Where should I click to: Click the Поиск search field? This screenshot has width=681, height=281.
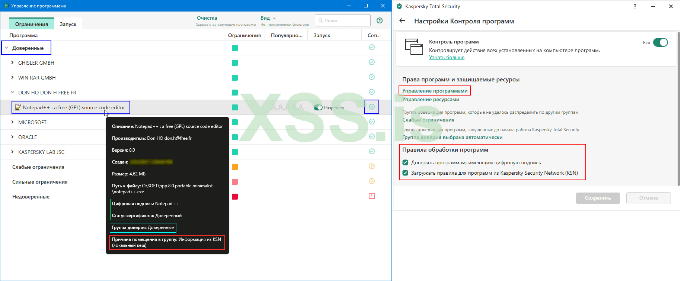tap(343, 20)
